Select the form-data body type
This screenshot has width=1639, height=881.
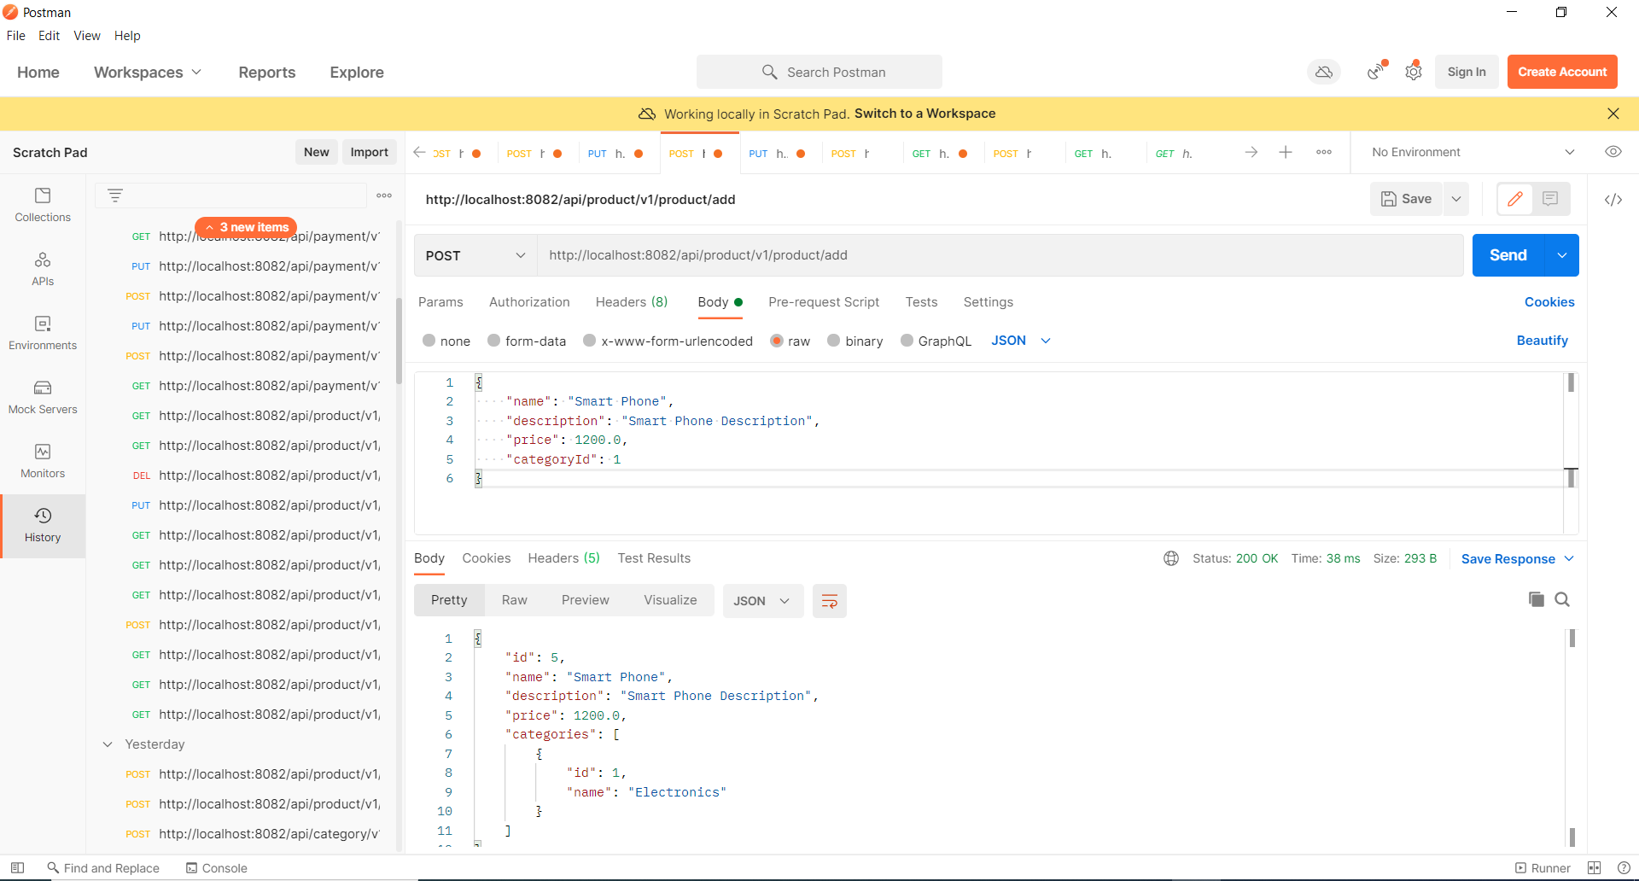[527, 341]
